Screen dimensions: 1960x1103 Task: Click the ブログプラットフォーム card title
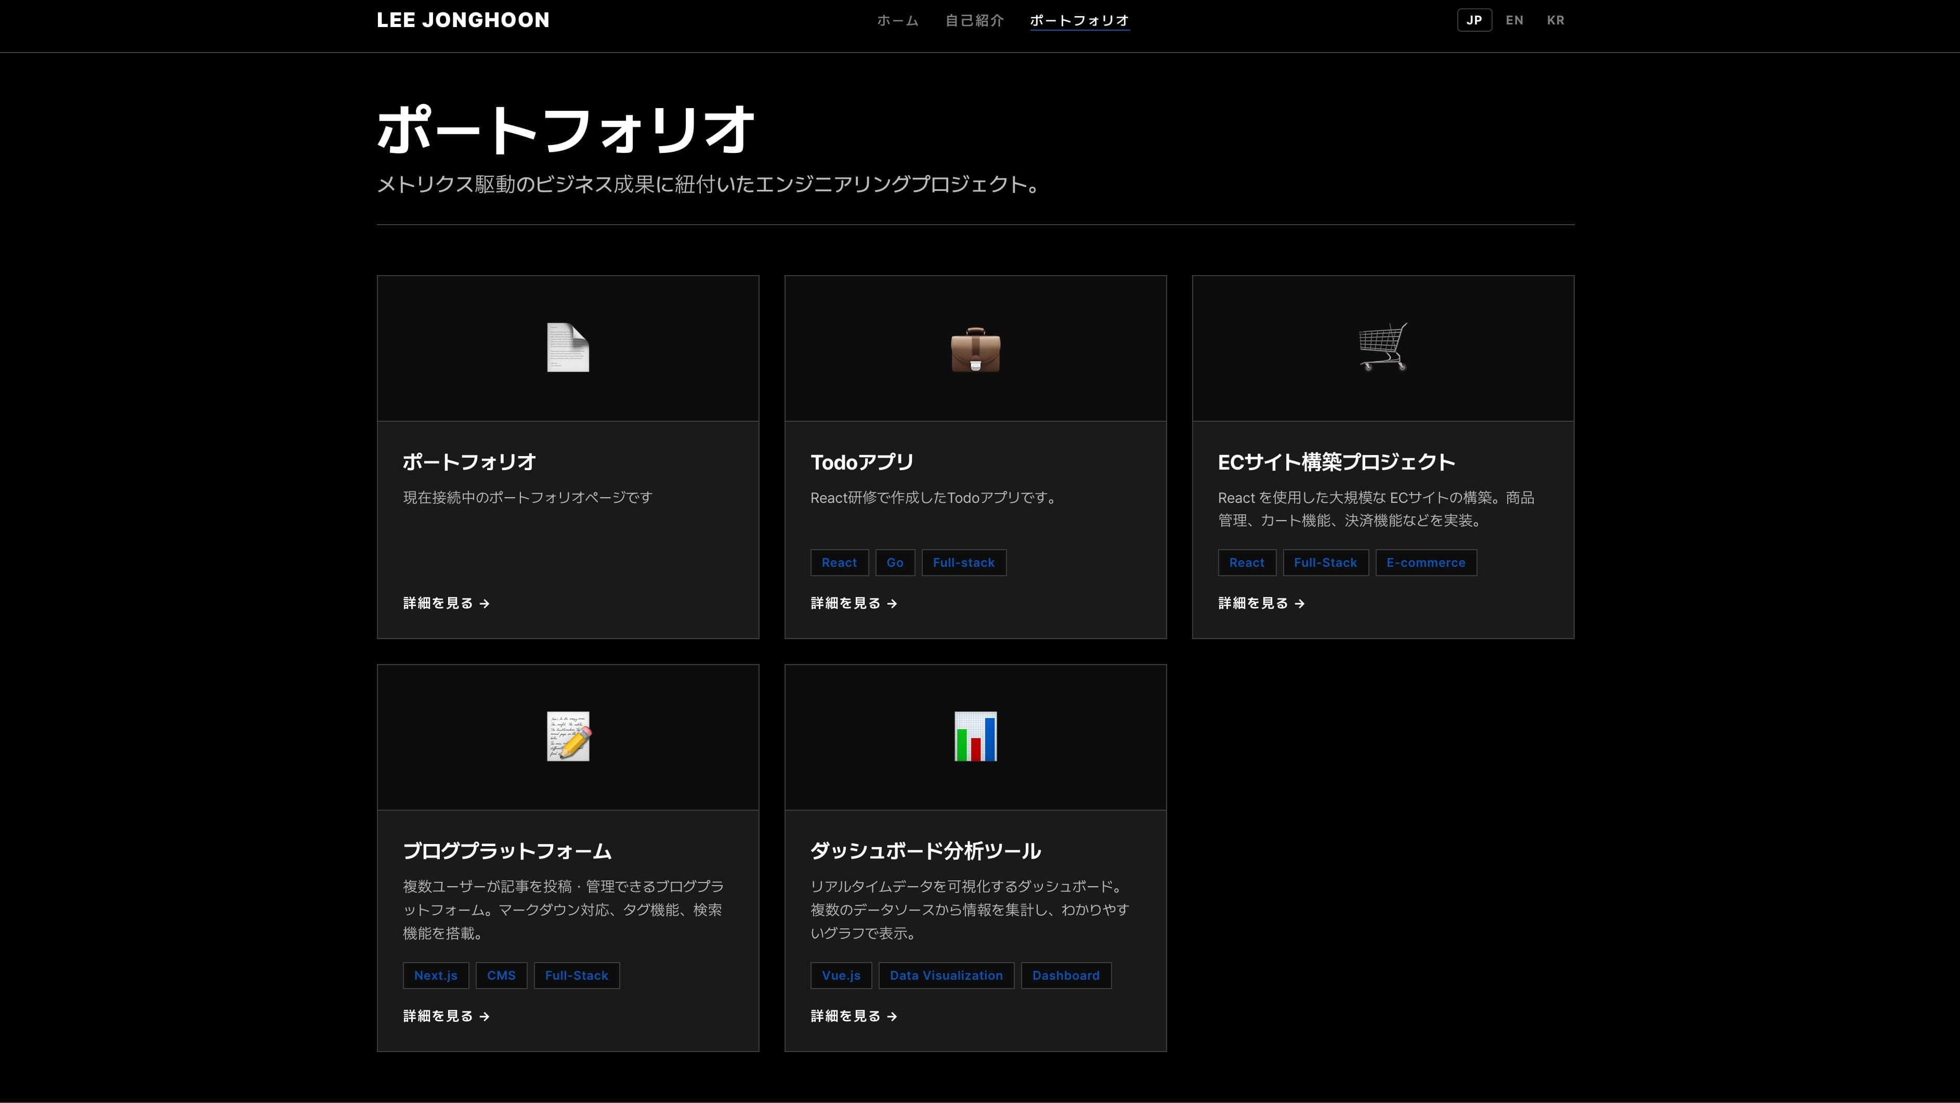(507, 851)
